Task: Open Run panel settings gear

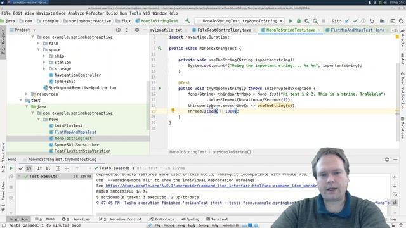Action: click(387, 159)
